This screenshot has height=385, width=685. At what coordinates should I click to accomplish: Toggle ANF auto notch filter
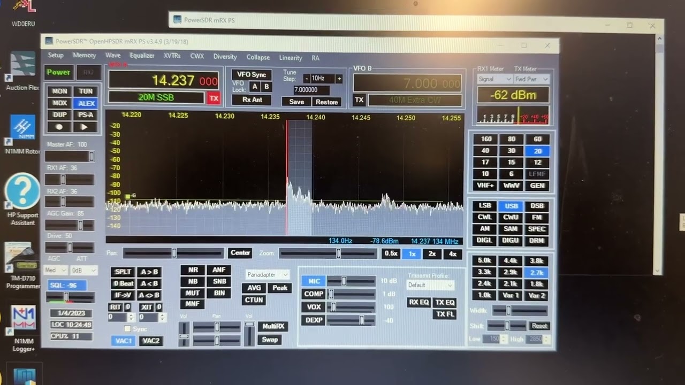[219, 270]
